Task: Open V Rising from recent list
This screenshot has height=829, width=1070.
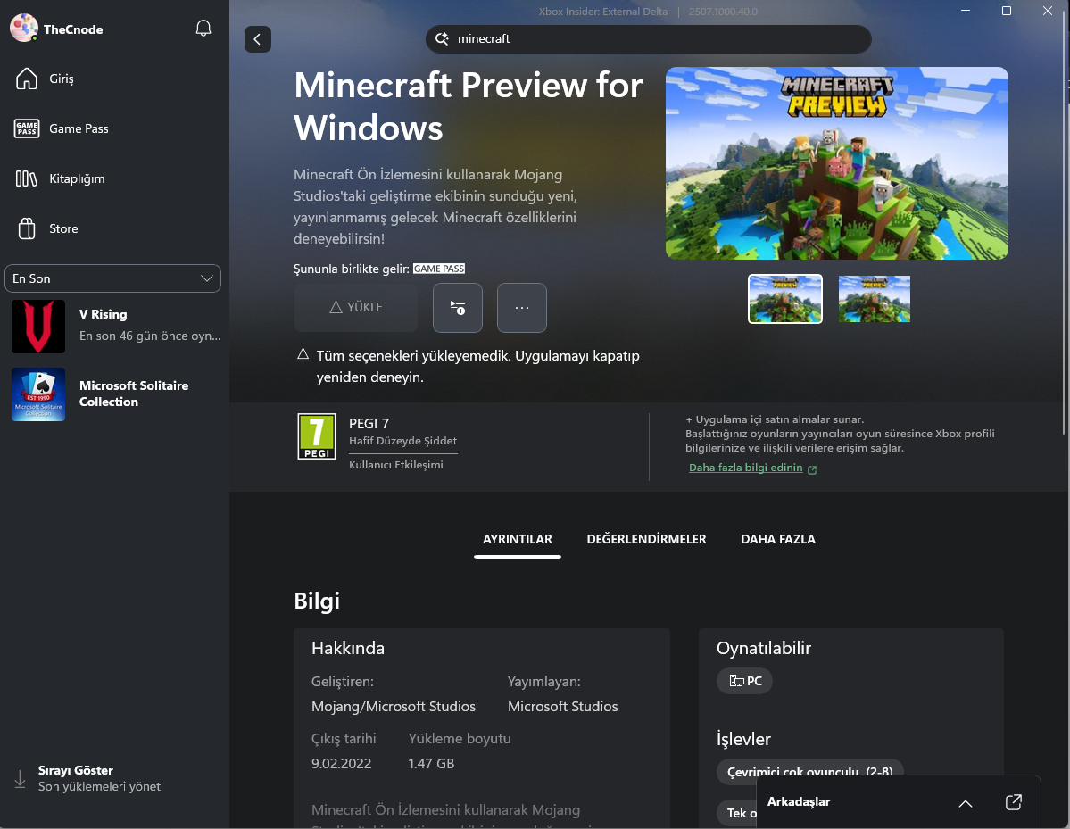Action: point(114,326)
